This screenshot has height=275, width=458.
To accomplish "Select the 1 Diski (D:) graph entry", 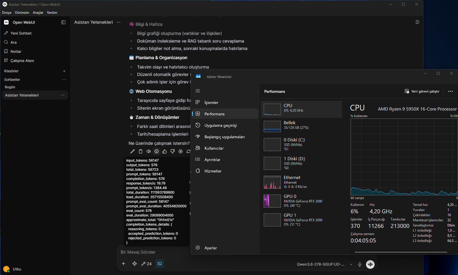I will (x=301, y=163).
